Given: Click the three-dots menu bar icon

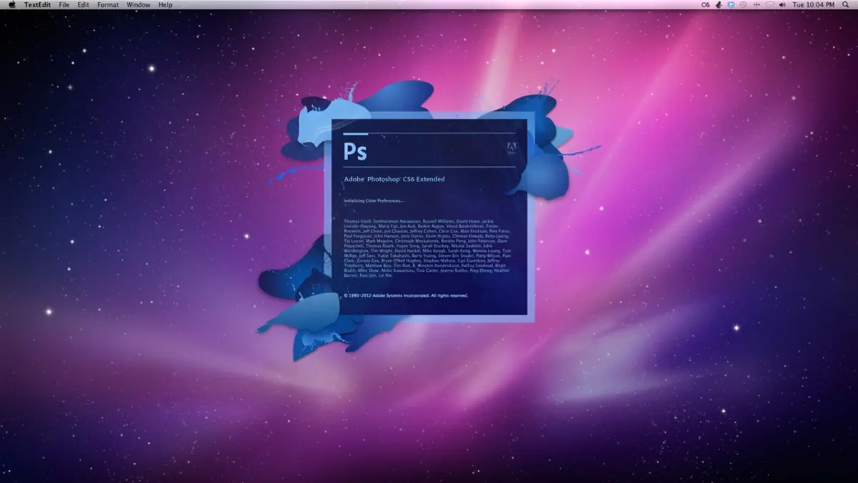Looking at the screenshot, I should [x=757, y=5].
